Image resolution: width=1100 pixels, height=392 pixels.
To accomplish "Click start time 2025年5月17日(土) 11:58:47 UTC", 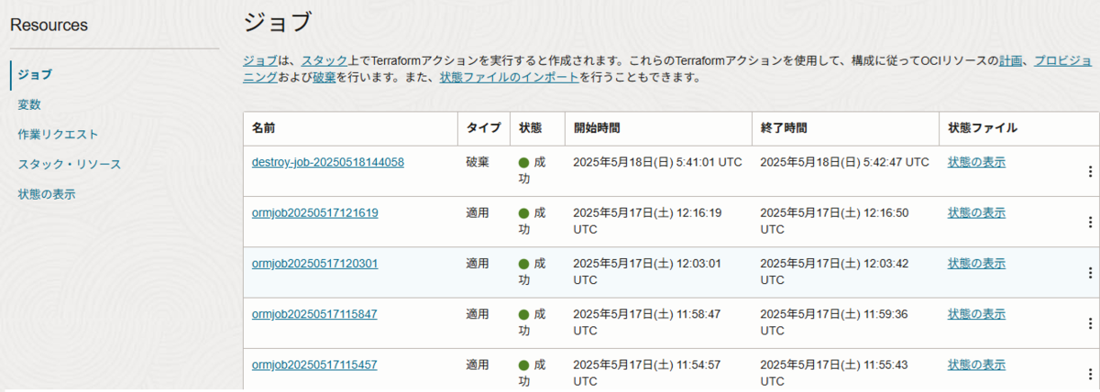I will pos(647,321).
